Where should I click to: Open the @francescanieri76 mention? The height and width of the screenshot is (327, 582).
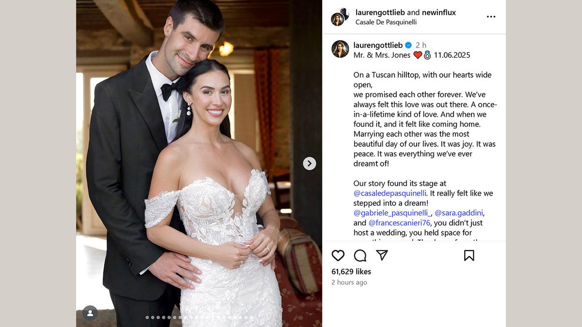[399, 223]
